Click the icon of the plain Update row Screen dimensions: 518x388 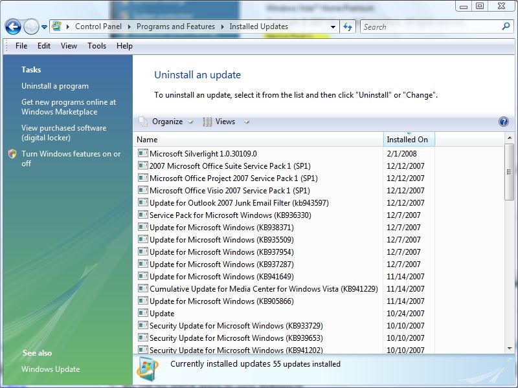tap(142, 313)
